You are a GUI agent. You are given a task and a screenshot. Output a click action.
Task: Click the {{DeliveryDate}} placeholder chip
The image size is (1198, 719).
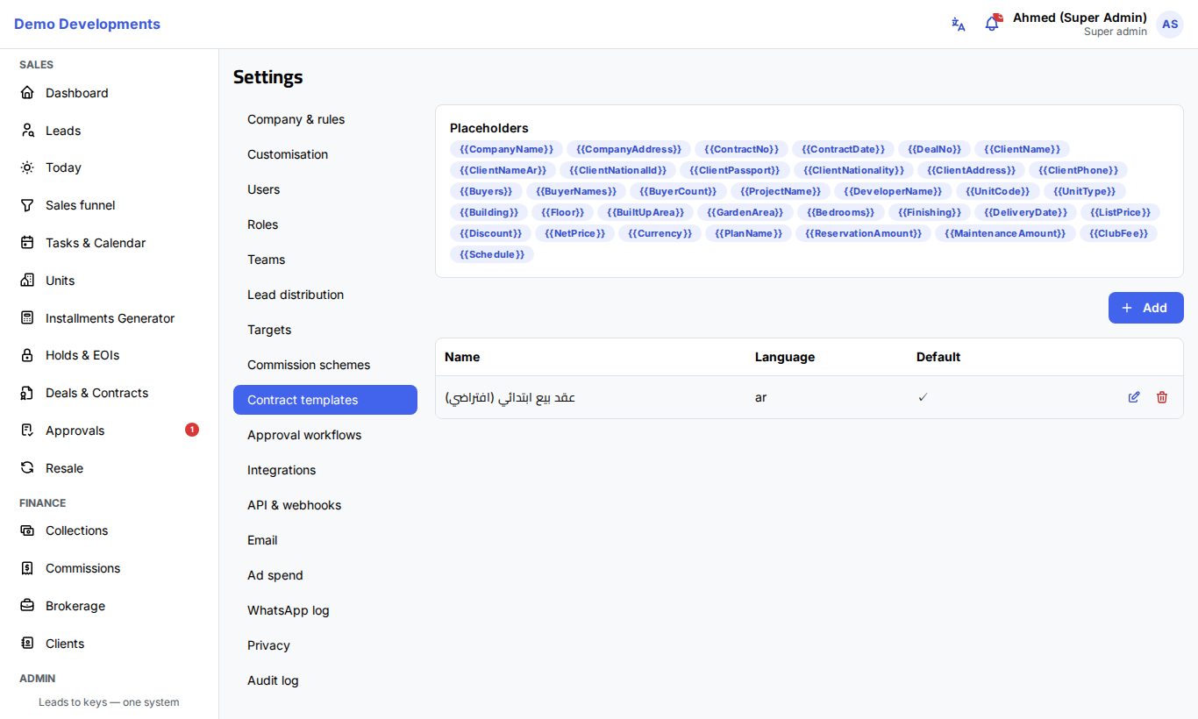[1025, 212]
